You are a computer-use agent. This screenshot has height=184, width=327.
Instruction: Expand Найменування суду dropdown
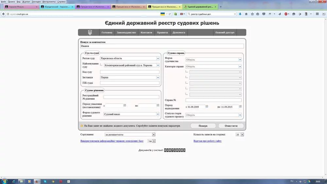[x=158, y=65]
